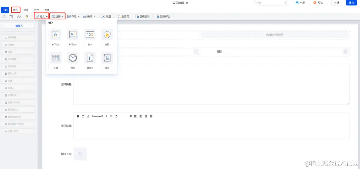Select 最后修改人IP地址 field in left sidebar
The width and height of the screenshot is (360, 169).
coord(18,124)
